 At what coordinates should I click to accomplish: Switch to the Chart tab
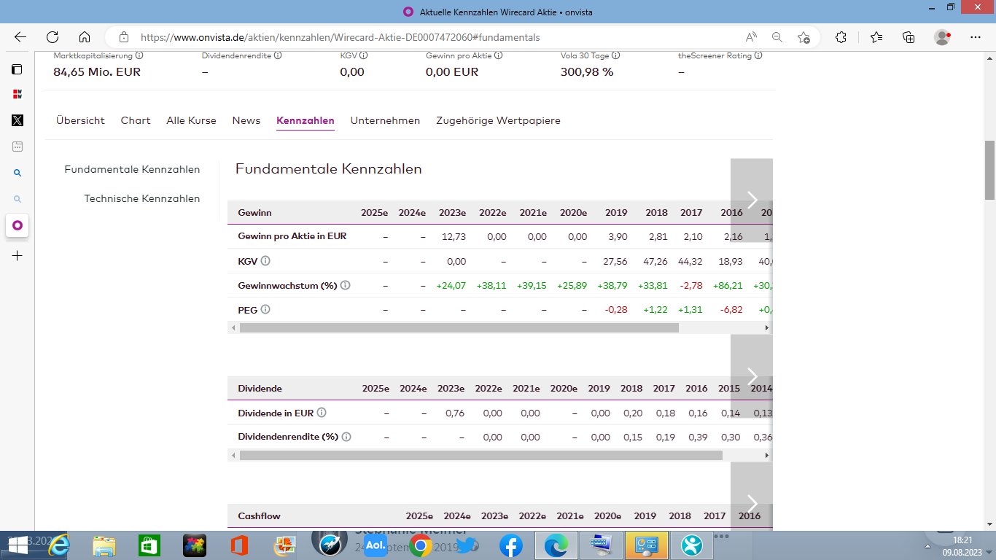pos(136,120)
